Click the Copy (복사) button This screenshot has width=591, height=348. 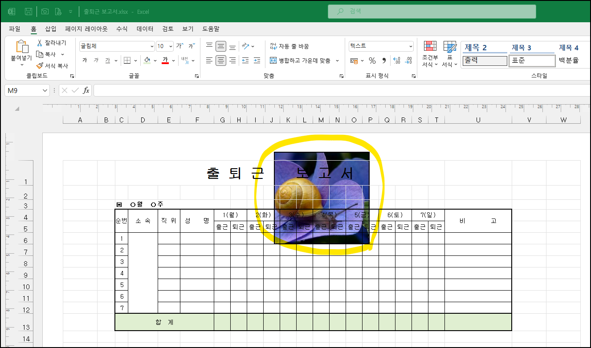coord(46,54)
